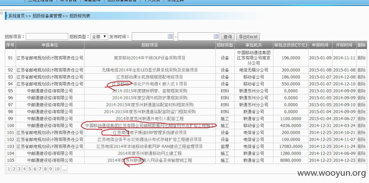The image size is (369, 183).
Task: Open project 2014-2015年度苏州联通基站配套防盗门框架采购
Action: point(150,111)
